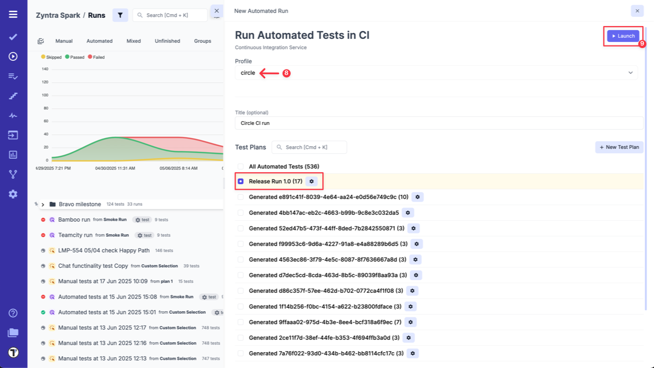654x368 pixels.
Task: Open the branches icon in the sidebar
Action: tap(13, 174)
